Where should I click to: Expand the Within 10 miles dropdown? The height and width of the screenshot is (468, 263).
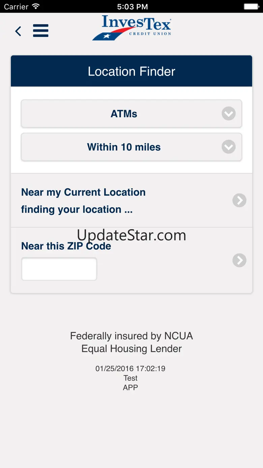tap(124, 147)
